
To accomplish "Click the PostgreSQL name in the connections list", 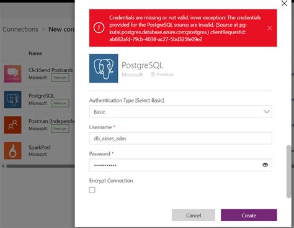I will click(x=42, y=96).
